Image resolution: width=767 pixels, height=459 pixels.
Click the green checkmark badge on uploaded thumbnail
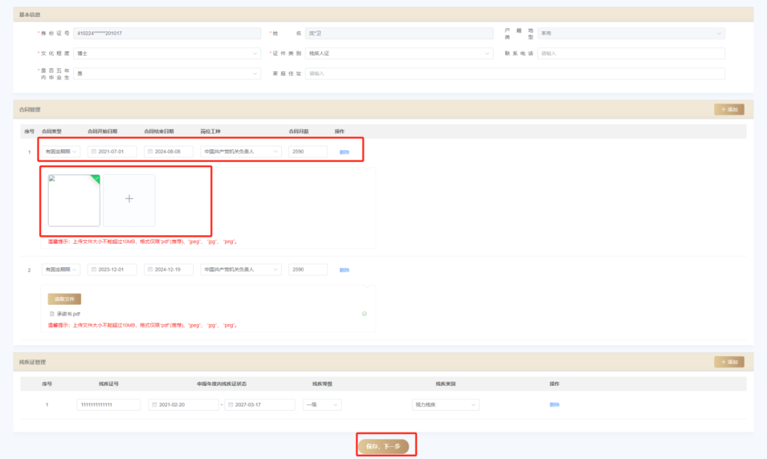click(96, 178)
